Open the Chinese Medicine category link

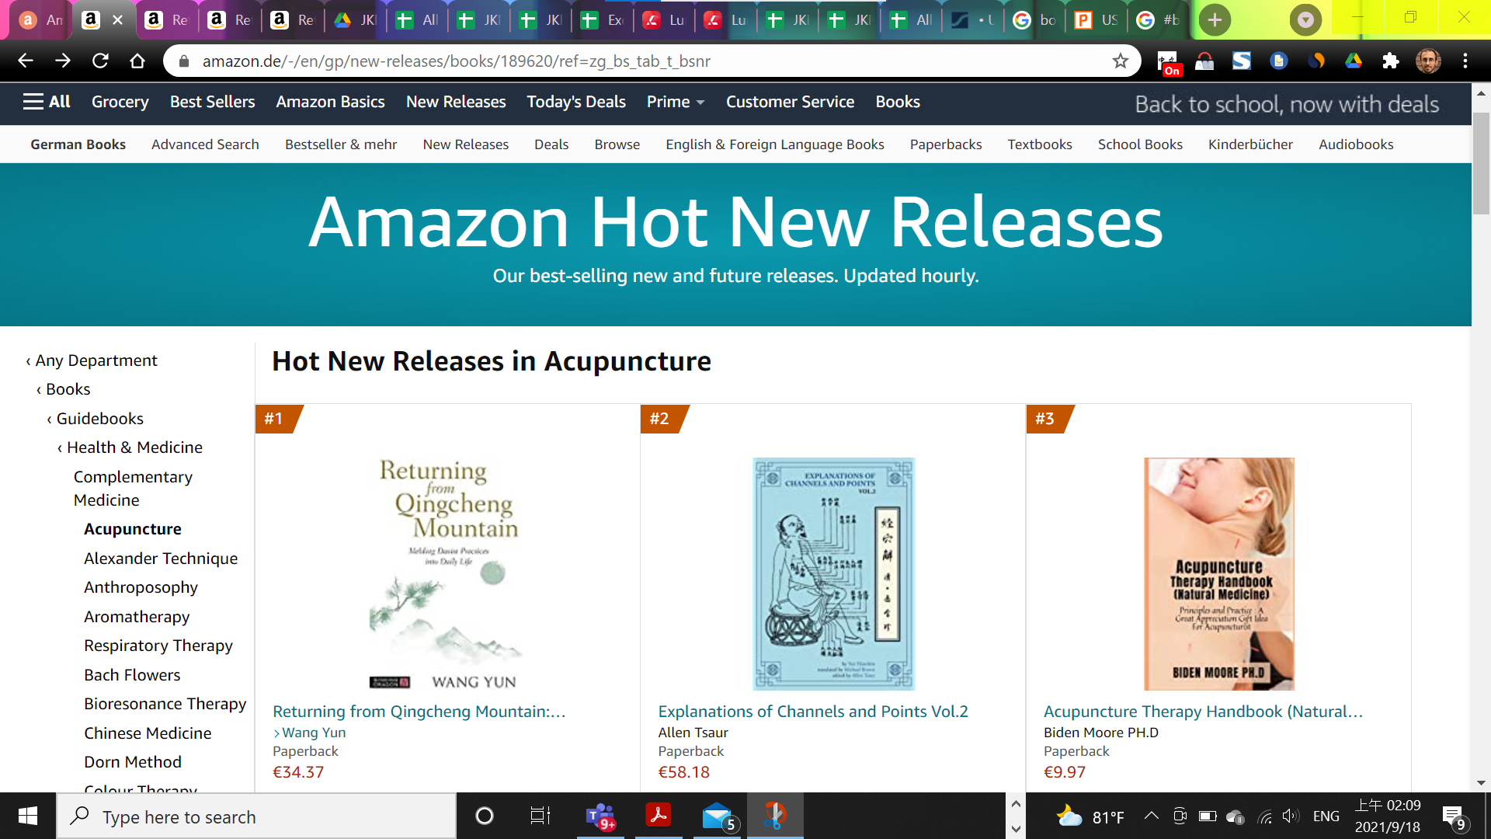pyautogui.click(x=148, y=733)
